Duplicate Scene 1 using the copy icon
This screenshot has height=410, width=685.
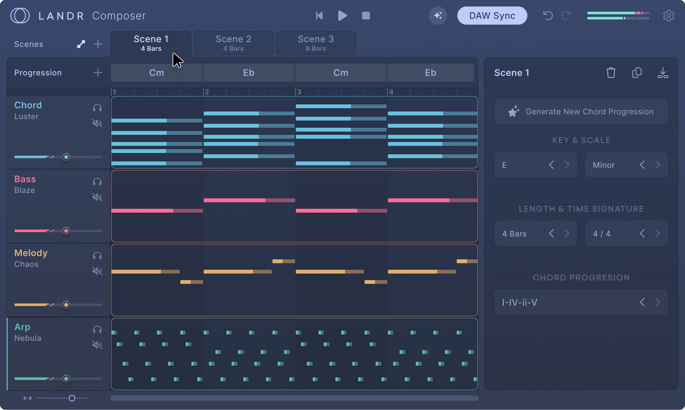pos(637,73)
